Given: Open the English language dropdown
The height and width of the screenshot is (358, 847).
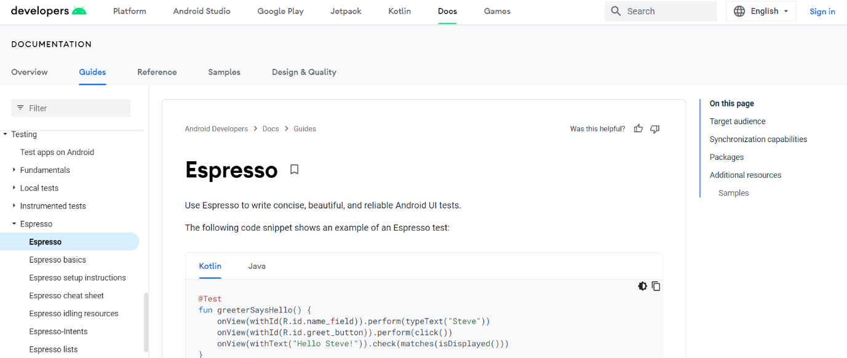Looking at the screenshot, I should click(762, 11).
